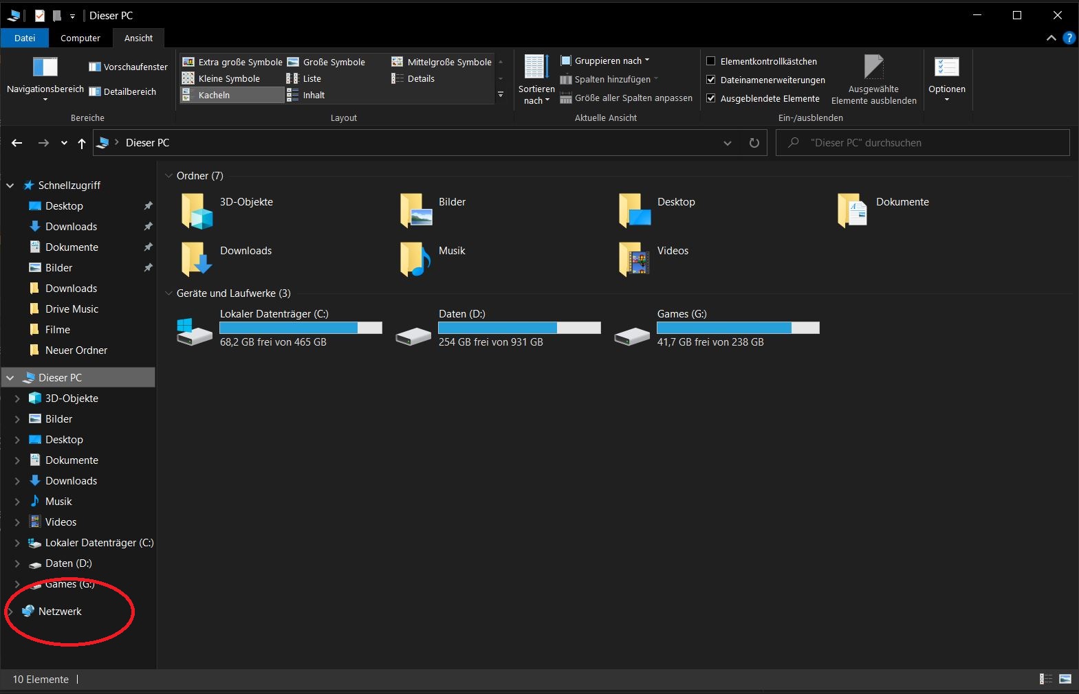The image size is (1079, 694).
Task: Select the Games (G:) drive icon
Action: coord(632,336)
